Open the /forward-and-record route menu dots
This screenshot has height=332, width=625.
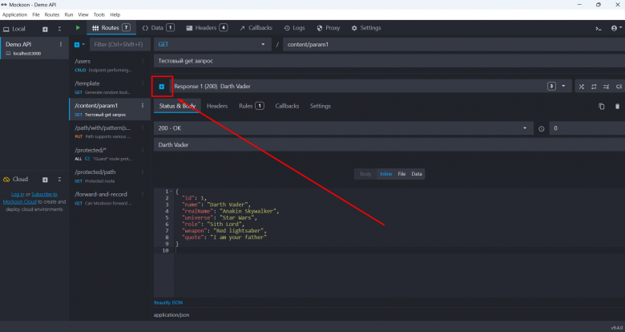[143, 194]
